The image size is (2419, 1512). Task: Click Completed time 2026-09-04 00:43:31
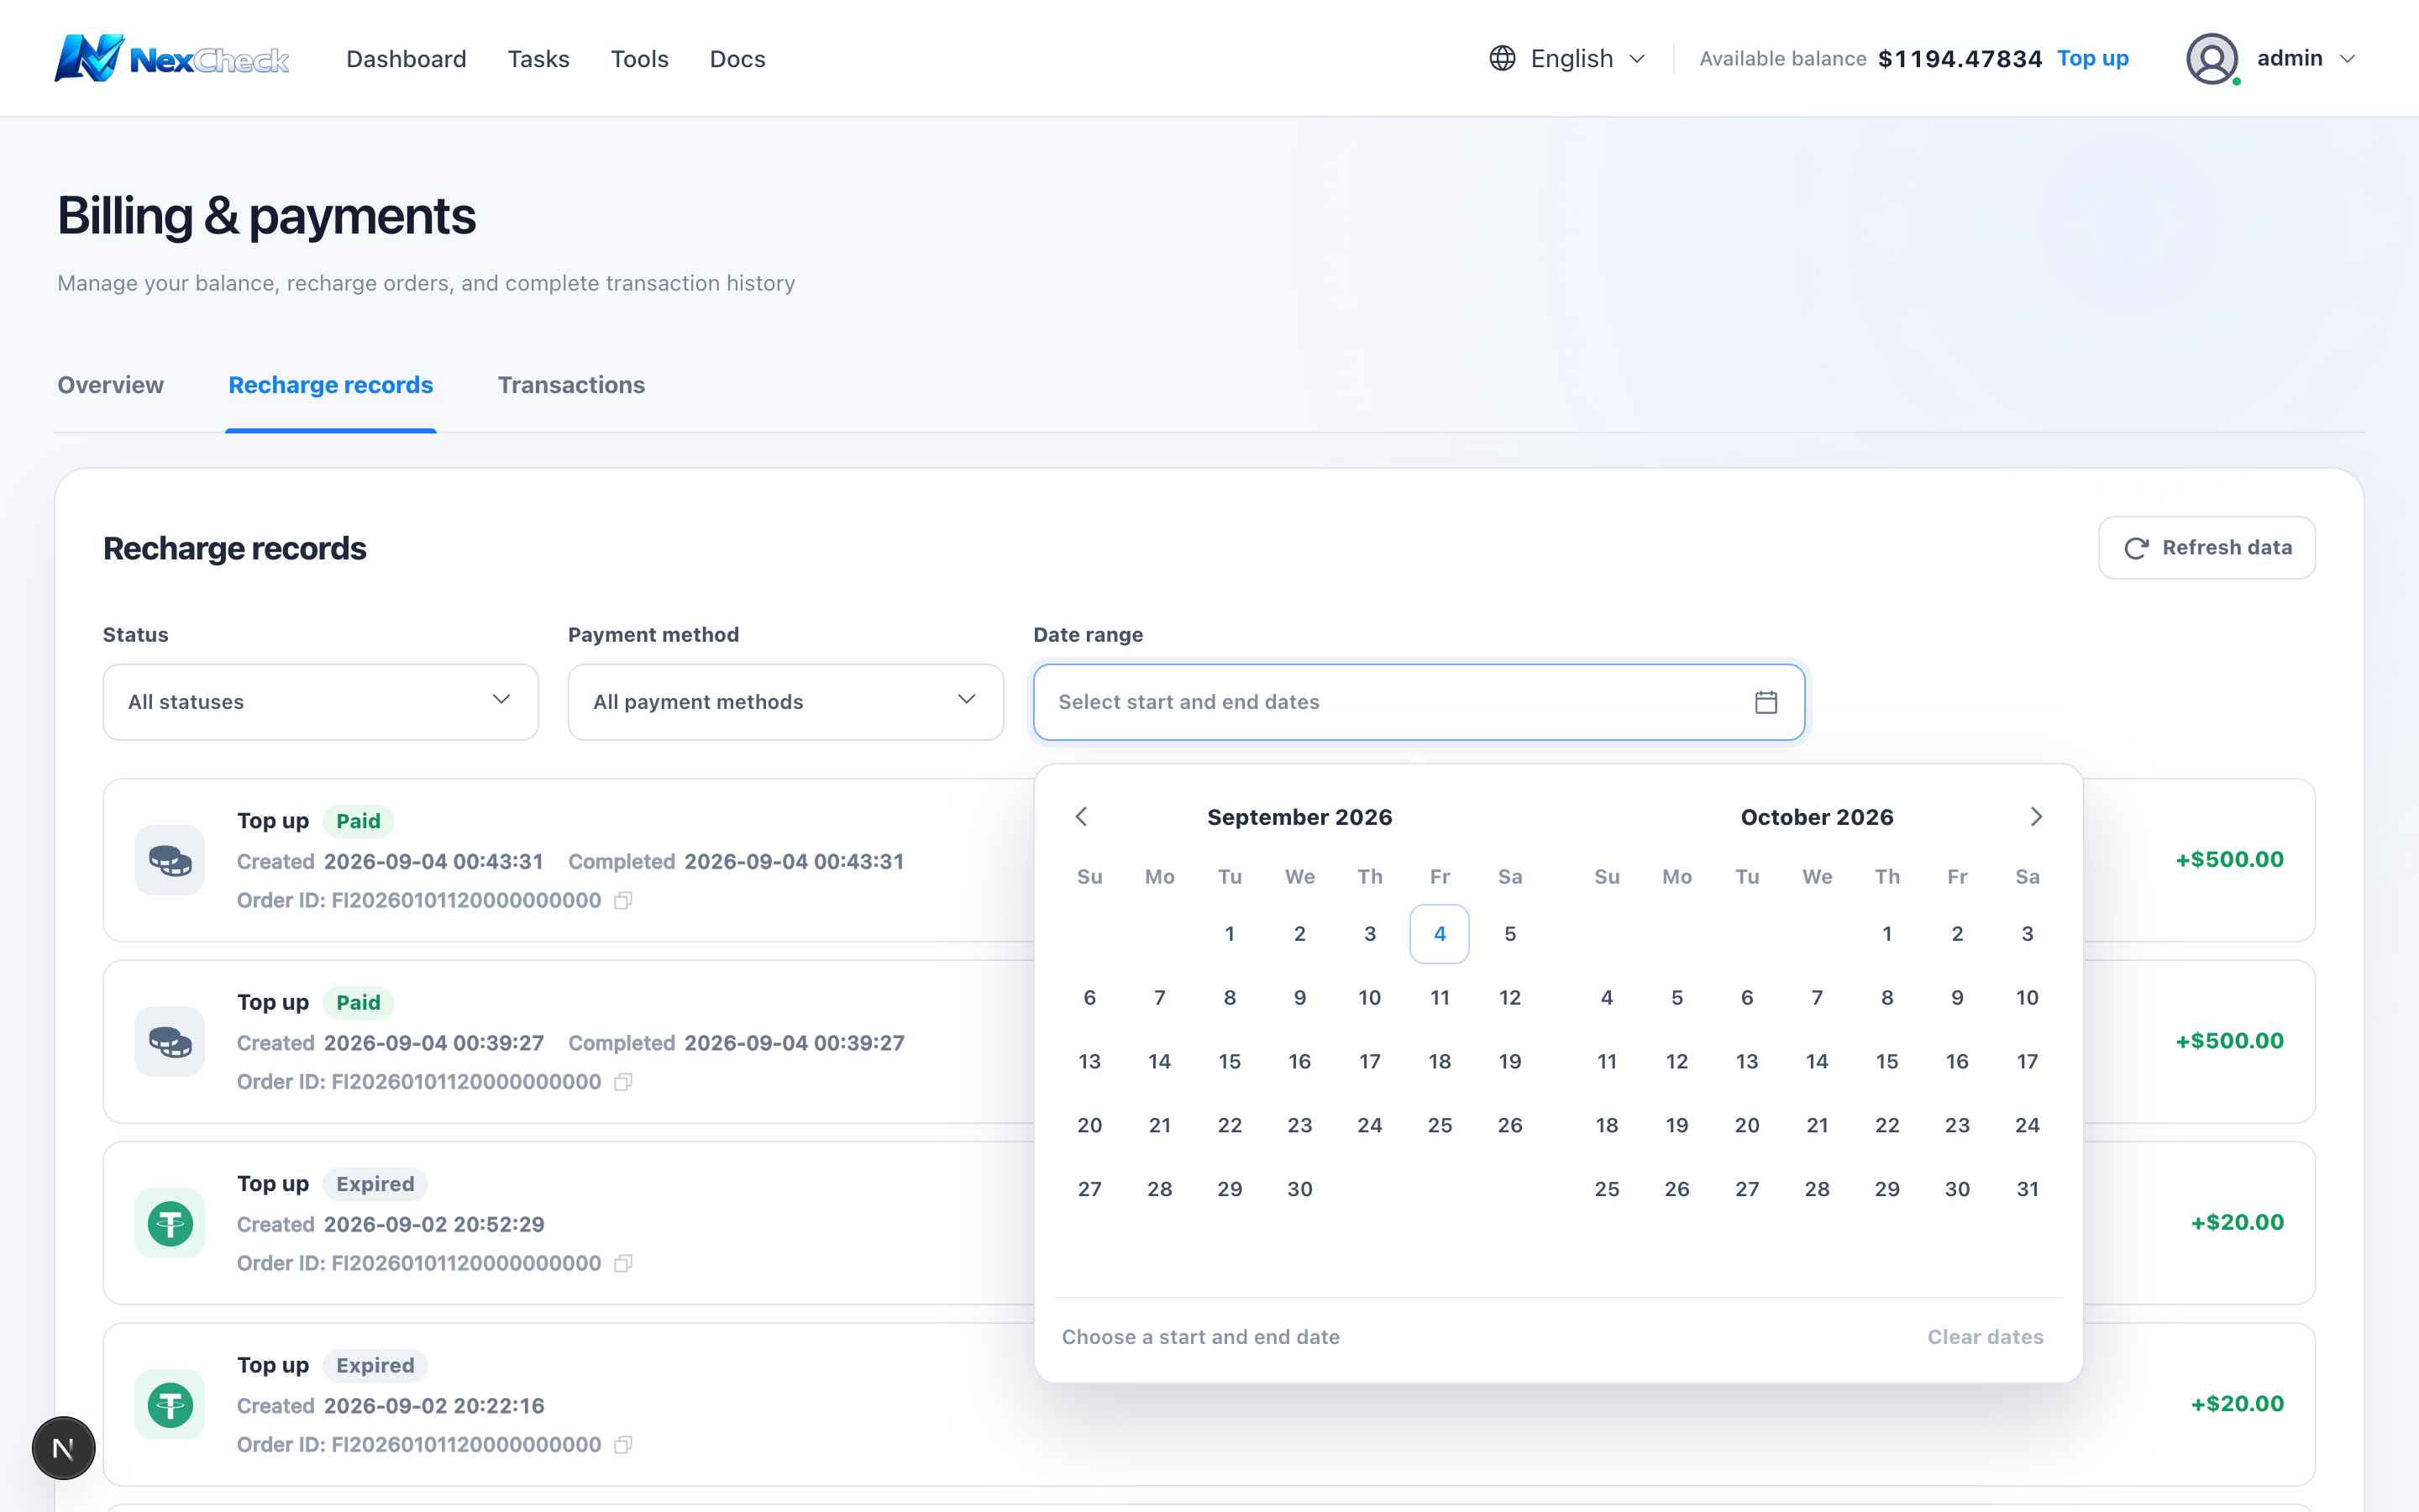794,862
